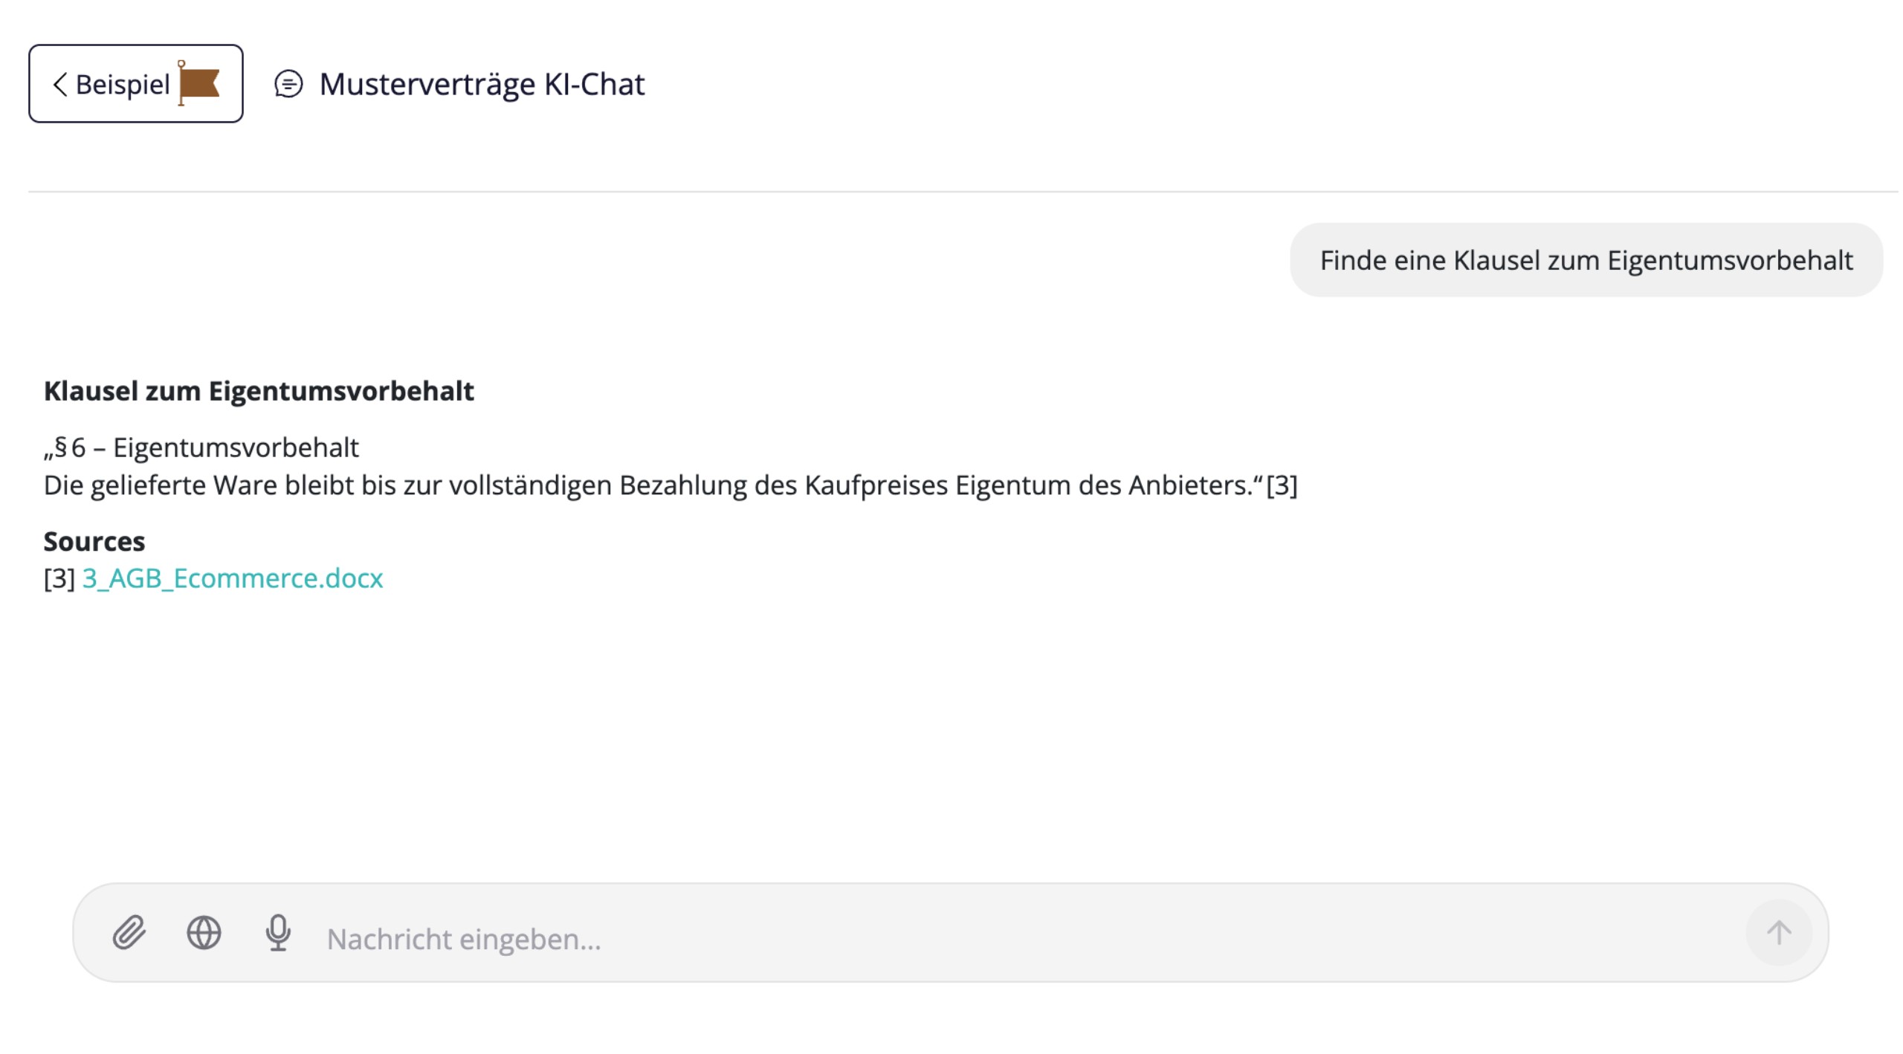Screen dimensions: 1903x1054
Task: Select the user message about Eigentumsvorbehalt
Action: pyautogui.click(x=1586, y=260)
